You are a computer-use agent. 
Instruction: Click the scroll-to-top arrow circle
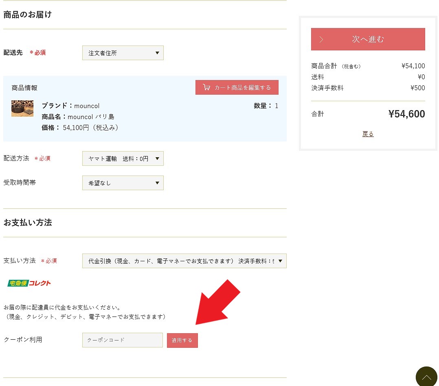click(426, 376)
